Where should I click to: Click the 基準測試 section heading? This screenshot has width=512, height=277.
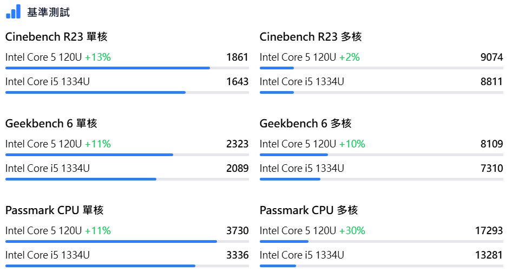click(49, 12)
